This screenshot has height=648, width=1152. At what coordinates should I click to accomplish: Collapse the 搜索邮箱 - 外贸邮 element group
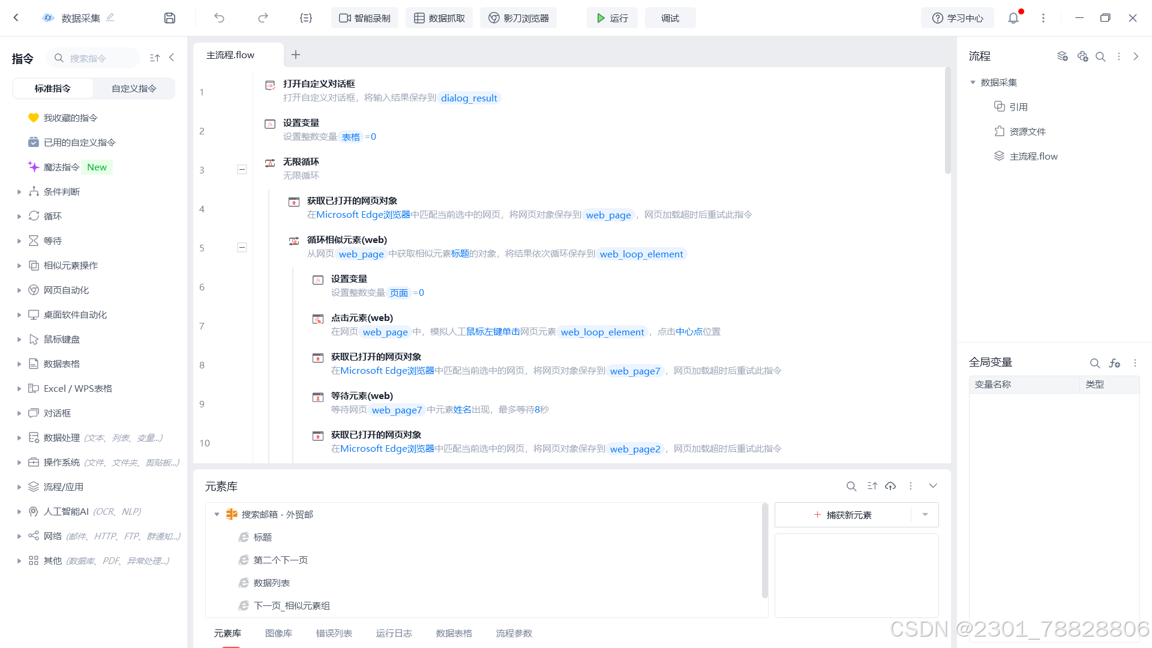tap(217, 514)
